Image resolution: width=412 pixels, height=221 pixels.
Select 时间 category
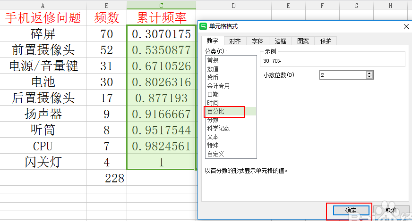point(231,103)
